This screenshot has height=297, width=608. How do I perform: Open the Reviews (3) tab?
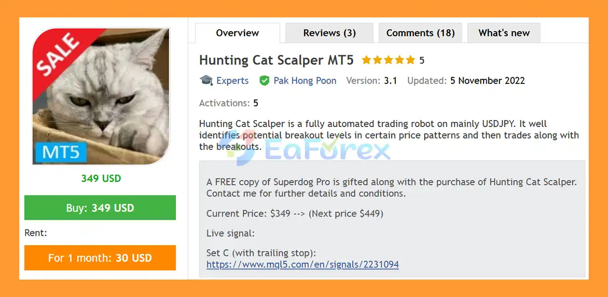[329, 33]
